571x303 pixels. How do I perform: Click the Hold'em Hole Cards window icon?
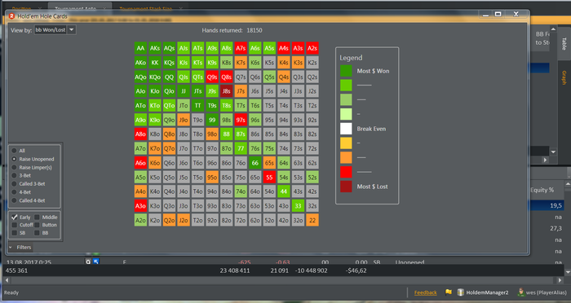(x=11, y=16)
